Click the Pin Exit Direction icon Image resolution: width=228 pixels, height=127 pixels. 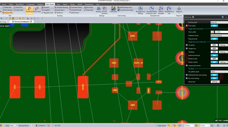tap(104, 10)
